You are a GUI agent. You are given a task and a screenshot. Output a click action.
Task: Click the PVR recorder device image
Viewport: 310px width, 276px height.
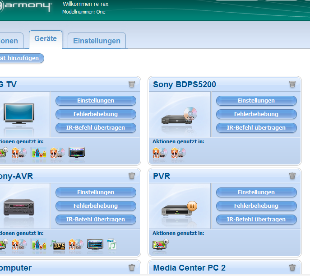[x=179, y=208]
